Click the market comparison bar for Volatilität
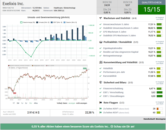 tap(160, 68)
